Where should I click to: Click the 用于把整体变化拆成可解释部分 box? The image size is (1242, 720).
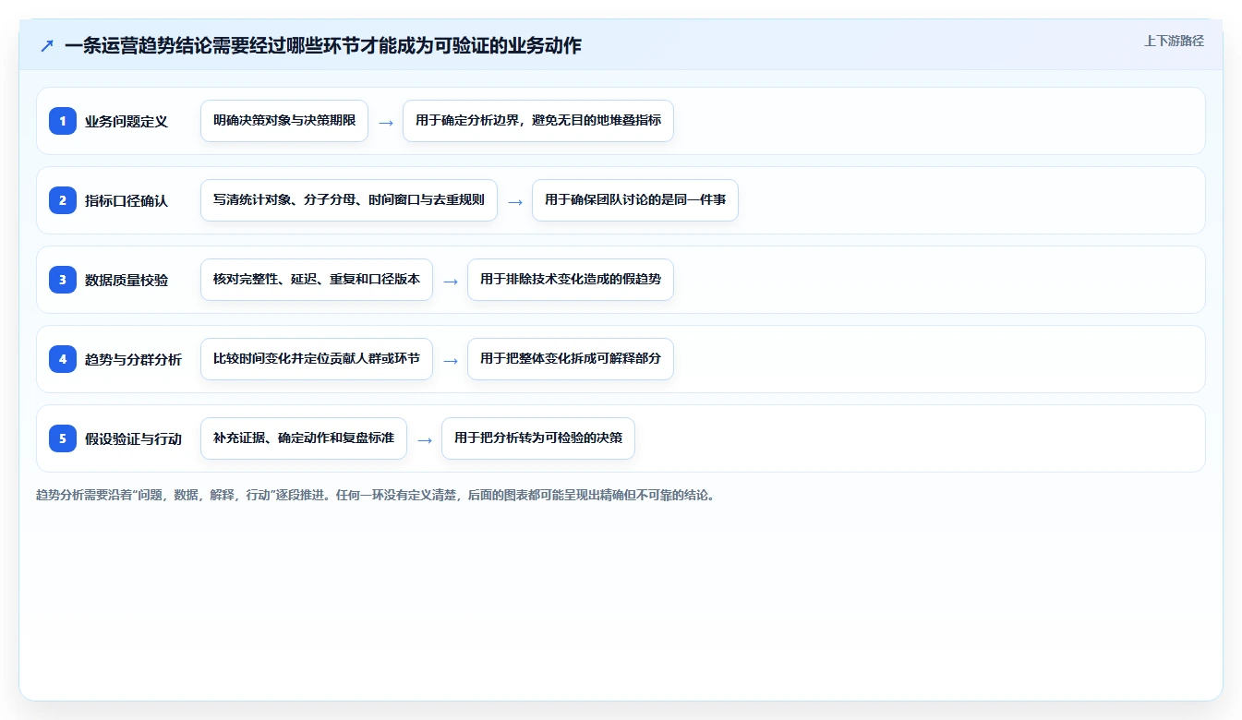(571, 359)
